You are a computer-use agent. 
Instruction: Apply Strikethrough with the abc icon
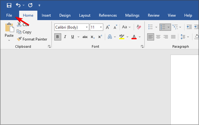tap(85, 37)
